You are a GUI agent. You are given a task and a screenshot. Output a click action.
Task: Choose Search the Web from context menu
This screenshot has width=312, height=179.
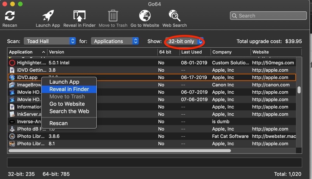click(x=69, y=111)
